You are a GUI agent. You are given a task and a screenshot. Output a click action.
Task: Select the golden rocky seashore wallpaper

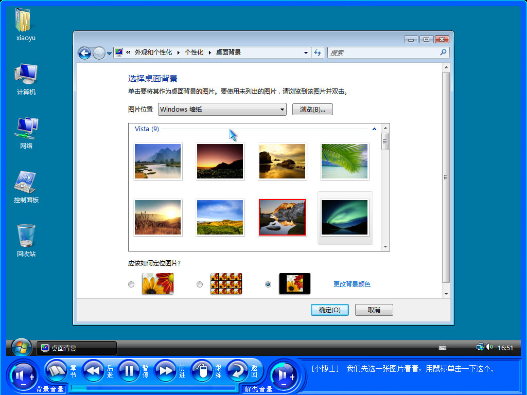point(283,161)
